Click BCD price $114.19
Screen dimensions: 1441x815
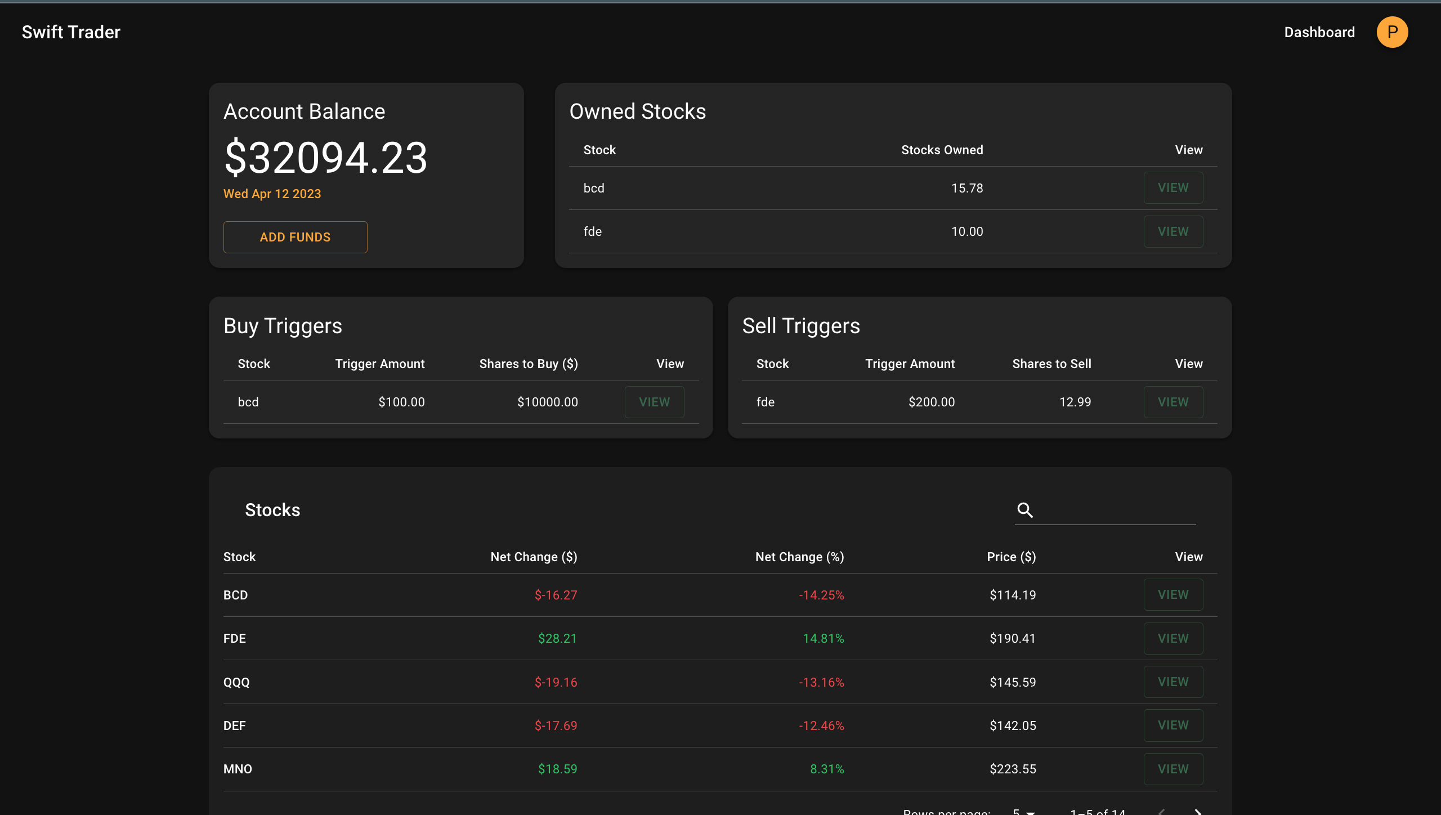click(x=1013, y=595)
